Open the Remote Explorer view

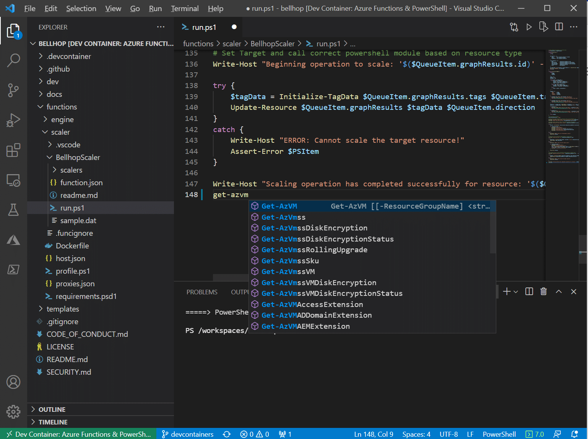[x=14, y=180]
